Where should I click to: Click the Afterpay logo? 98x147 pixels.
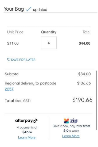[26, 121]
